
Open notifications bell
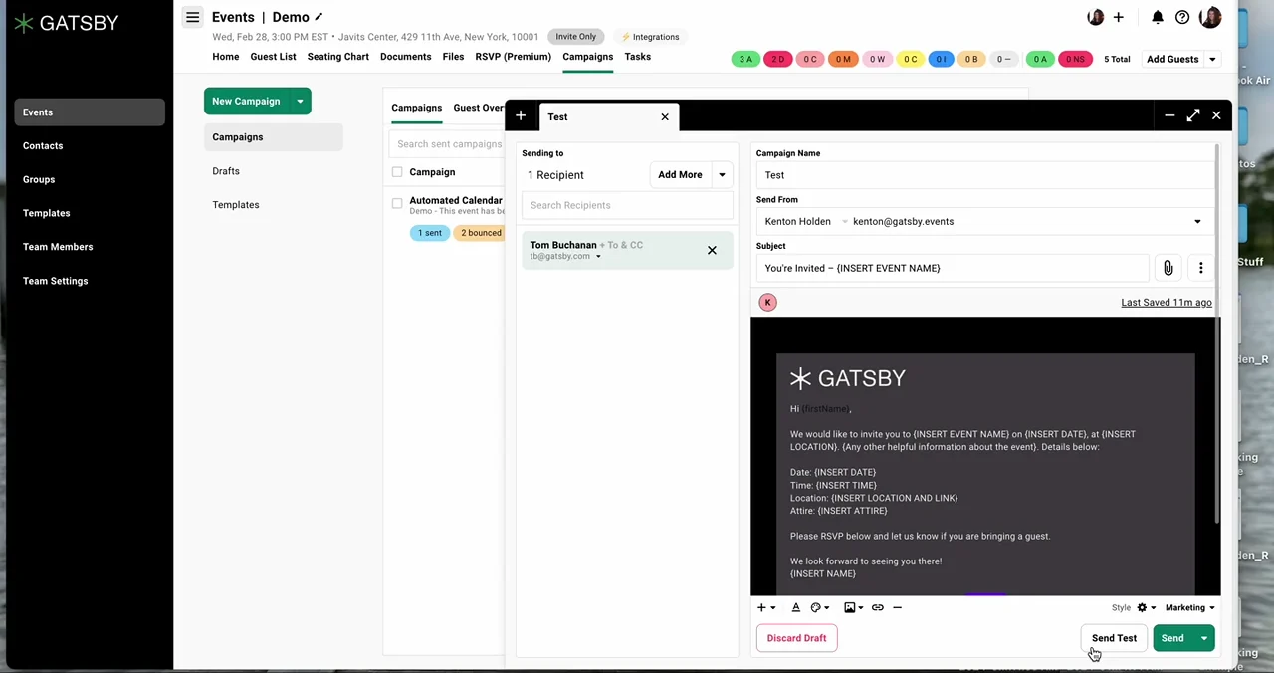coord(1157,17)
